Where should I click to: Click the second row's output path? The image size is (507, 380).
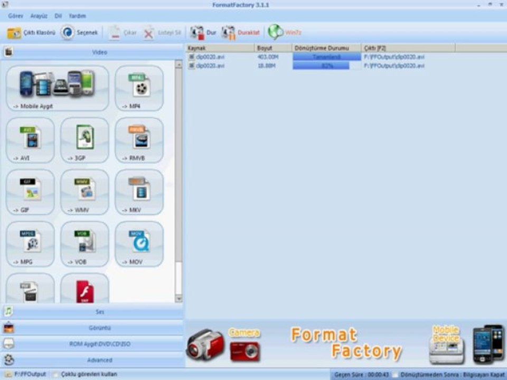(x=394, y=66)
